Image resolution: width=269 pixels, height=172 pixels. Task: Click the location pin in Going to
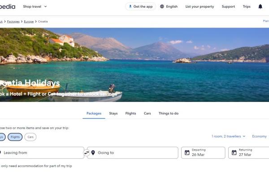pyautogui.click(x=93, y=153)
